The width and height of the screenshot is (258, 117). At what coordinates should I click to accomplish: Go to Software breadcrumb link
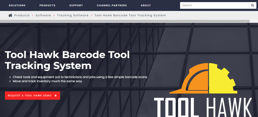point(43,15)
